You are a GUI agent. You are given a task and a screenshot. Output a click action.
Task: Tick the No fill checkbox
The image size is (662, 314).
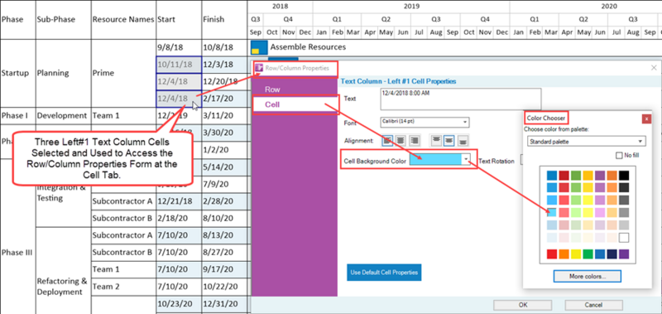point(619,156)
